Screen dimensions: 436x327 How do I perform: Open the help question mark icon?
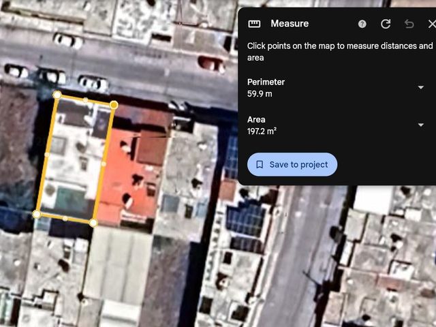click(362, 24)
